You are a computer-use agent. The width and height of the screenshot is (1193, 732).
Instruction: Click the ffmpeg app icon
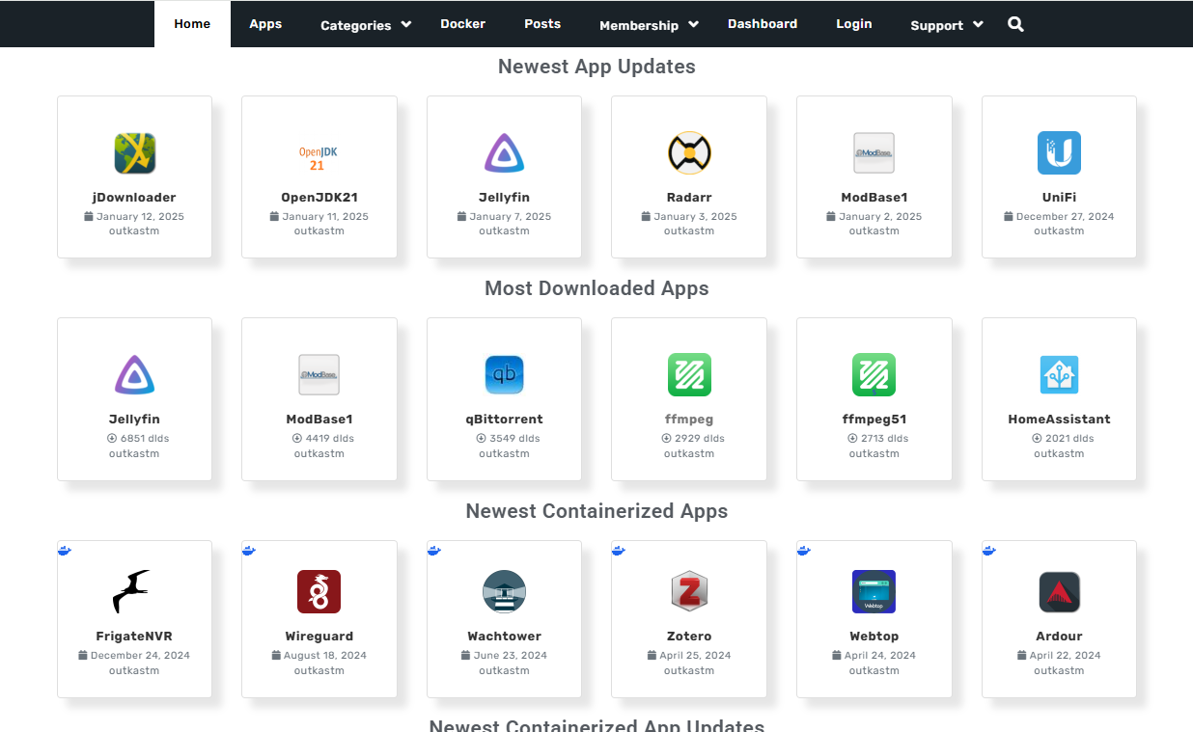point(689,375)
